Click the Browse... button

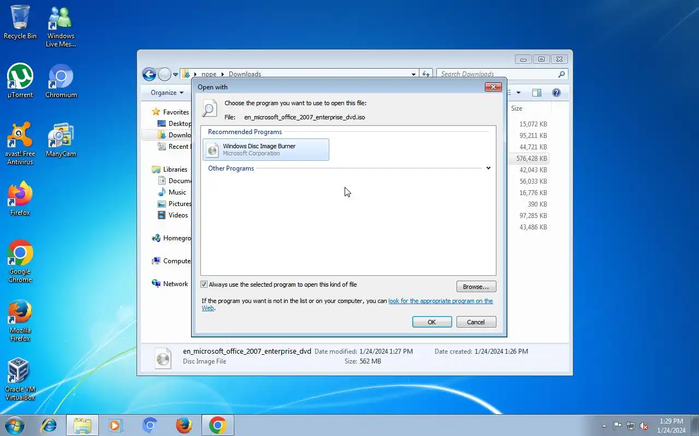[476, 287]
